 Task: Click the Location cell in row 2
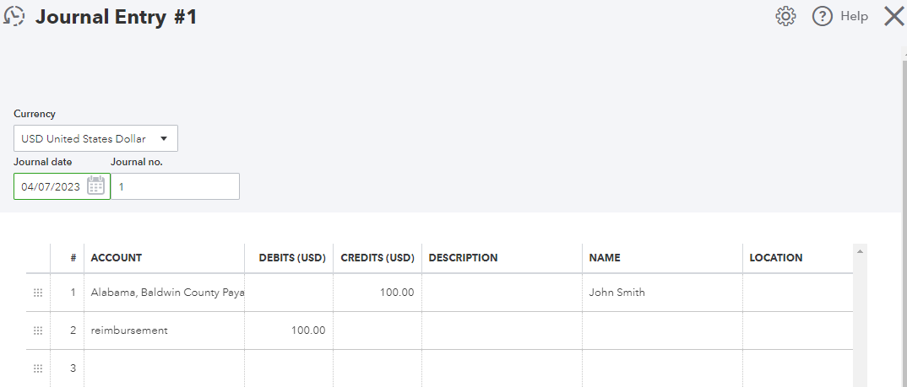797,331
